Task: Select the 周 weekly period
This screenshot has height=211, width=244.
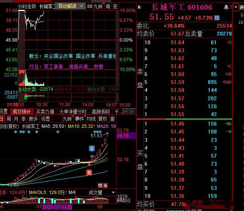Action: coord(9,119)
